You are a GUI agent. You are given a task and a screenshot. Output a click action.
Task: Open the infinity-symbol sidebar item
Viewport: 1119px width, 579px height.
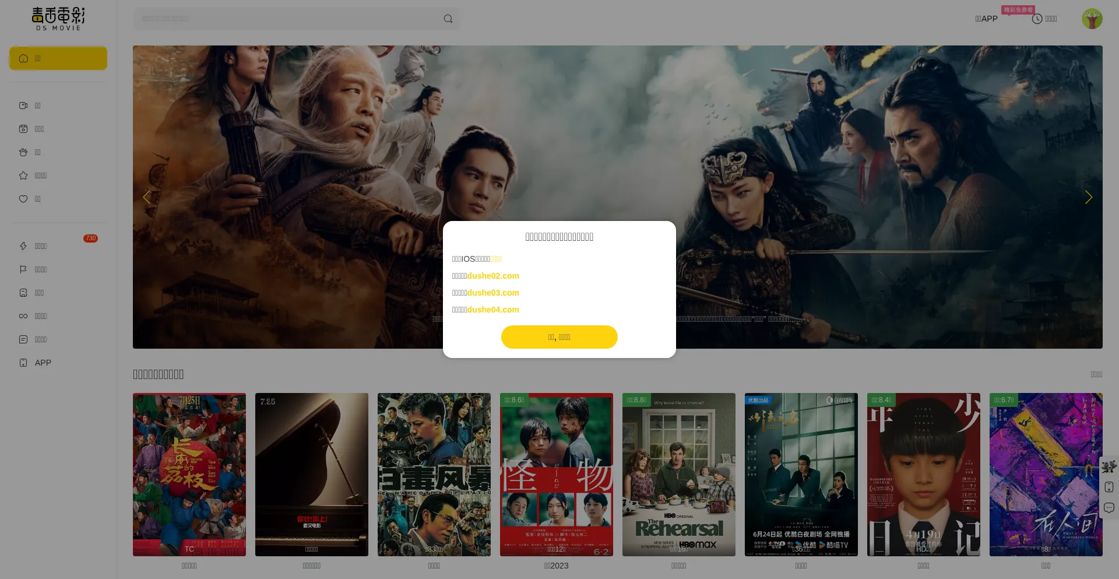58,316
